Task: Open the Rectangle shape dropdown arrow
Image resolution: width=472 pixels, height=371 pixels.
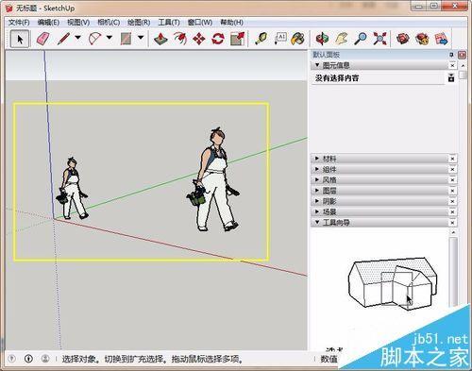Action: 141,38
